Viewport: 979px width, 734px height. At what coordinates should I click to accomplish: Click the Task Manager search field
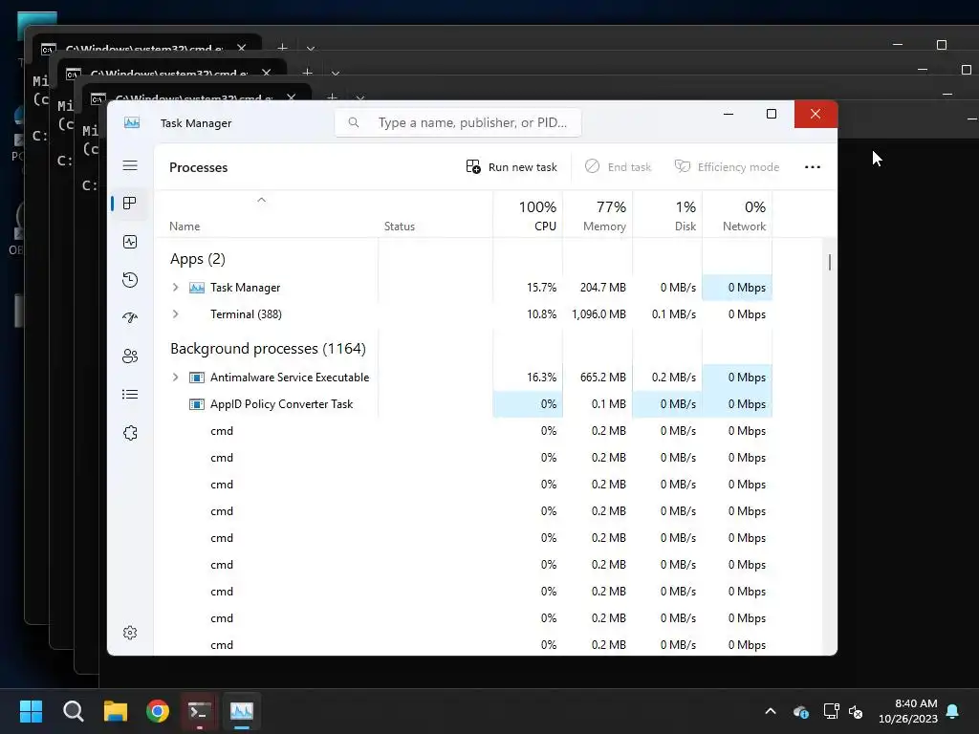pyautogui.click(x=458, y=122)
